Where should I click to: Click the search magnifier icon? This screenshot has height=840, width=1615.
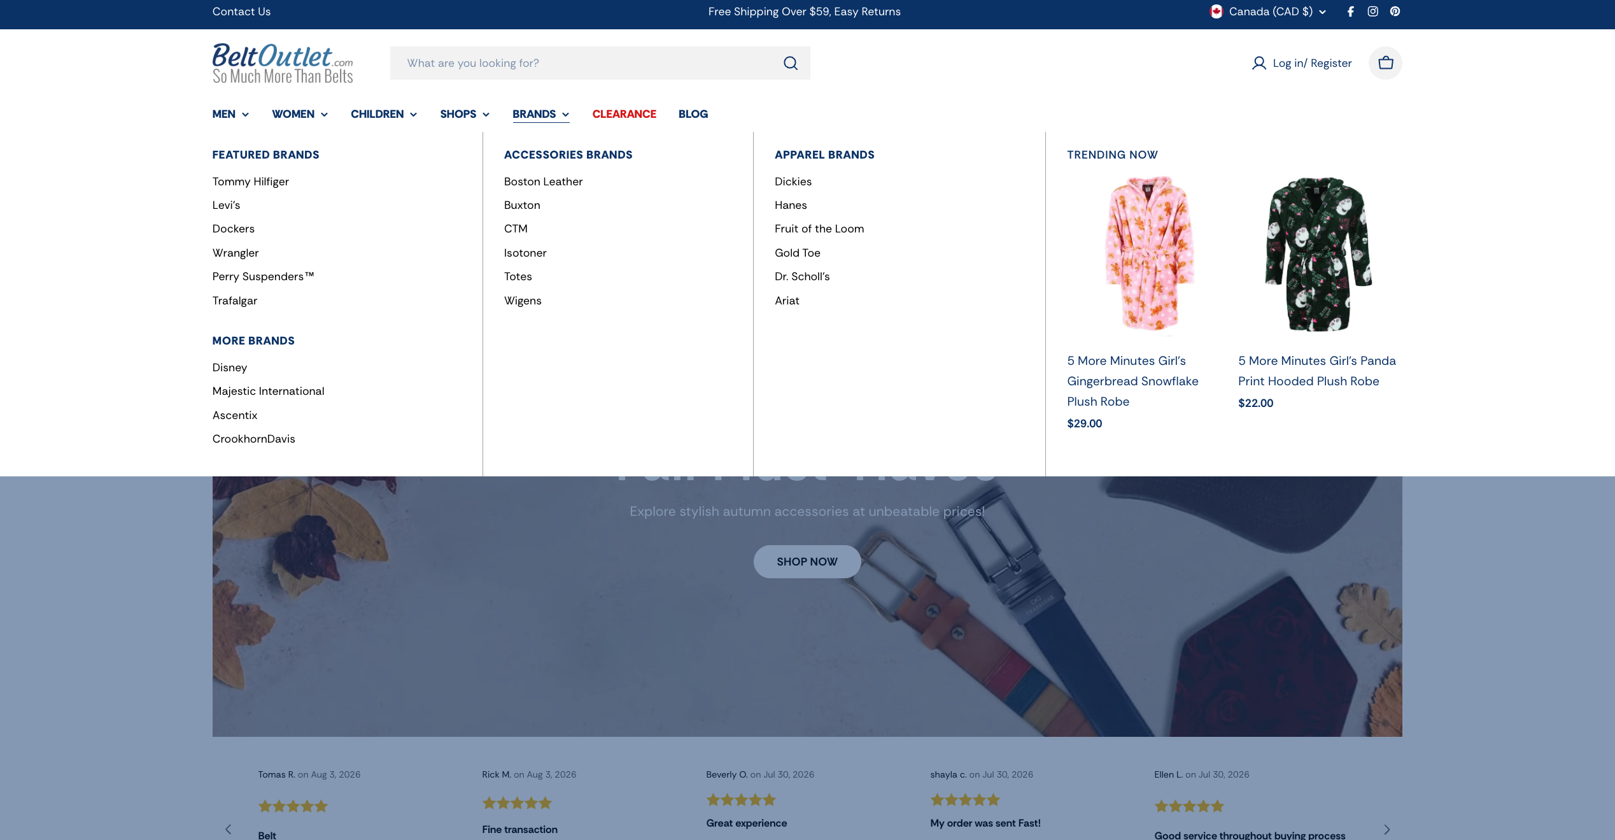tap(791, 63)
